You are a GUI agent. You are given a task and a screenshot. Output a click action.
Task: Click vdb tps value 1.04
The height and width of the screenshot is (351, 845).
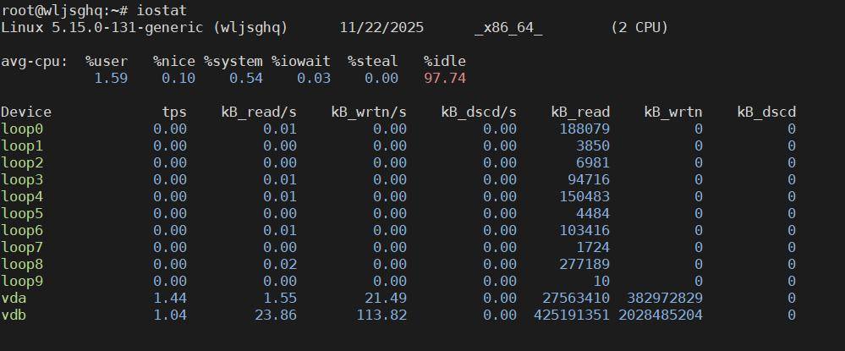tap(170, 315)
